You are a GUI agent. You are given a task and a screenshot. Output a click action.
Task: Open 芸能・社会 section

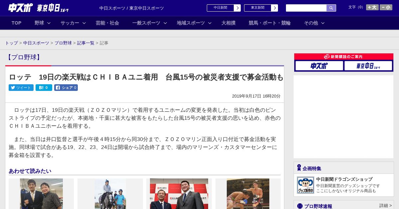107,23
